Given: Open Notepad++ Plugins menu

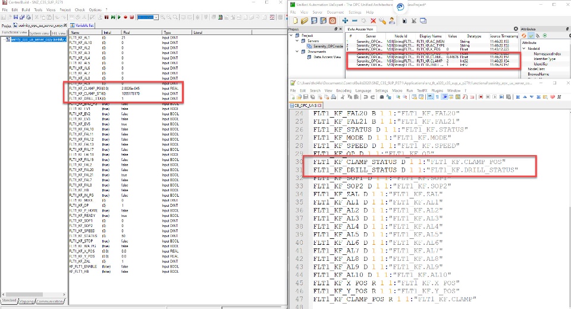Looking at the screenshot, I should point(437,91).
